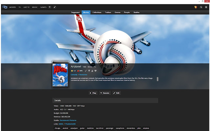Screen dimensions: 210x131
Task: Open the remote control wifi icon in header
Action: click(x=50, y=7)
